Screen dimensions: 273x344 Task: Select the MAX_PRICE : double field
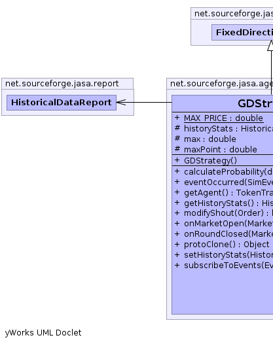(x=223, y=118)
